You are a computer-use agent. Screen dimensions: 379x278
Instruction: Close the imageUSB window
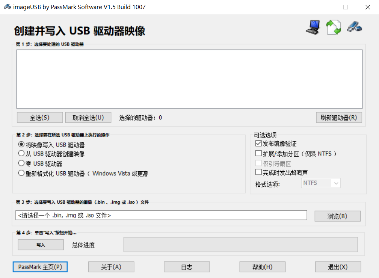pyautogui.click(x=368, y=7)
